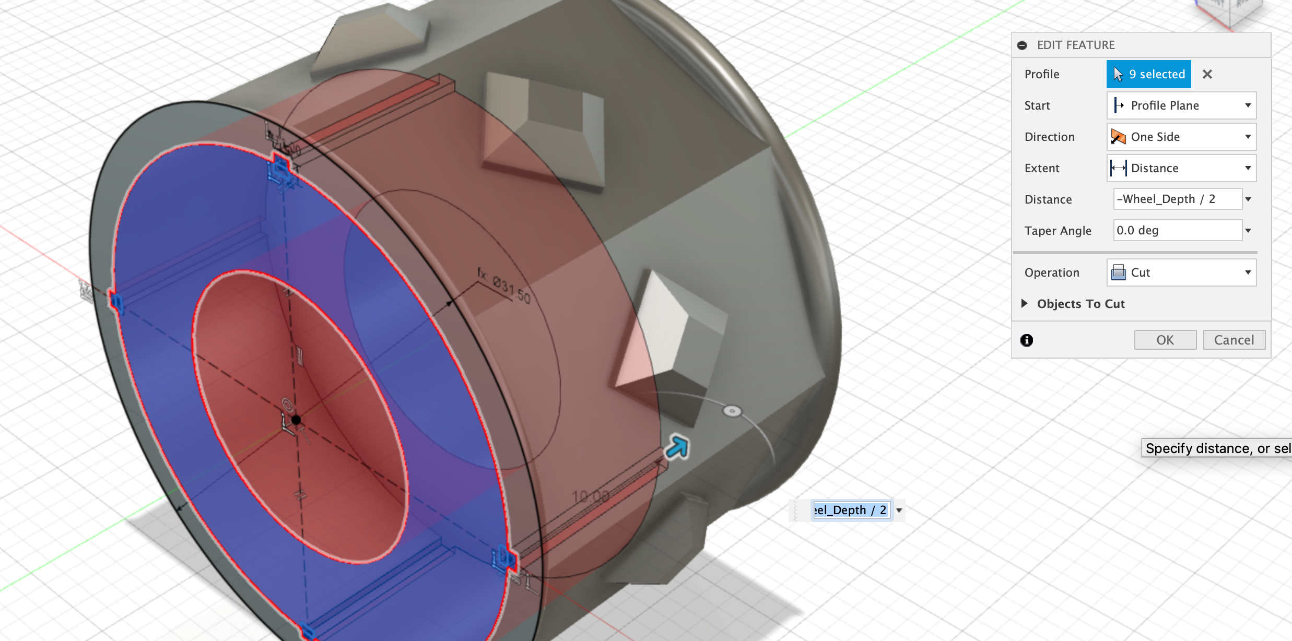Click the sketch origin center point
Screen dimensions: 1292x641
tap(296, 420)
